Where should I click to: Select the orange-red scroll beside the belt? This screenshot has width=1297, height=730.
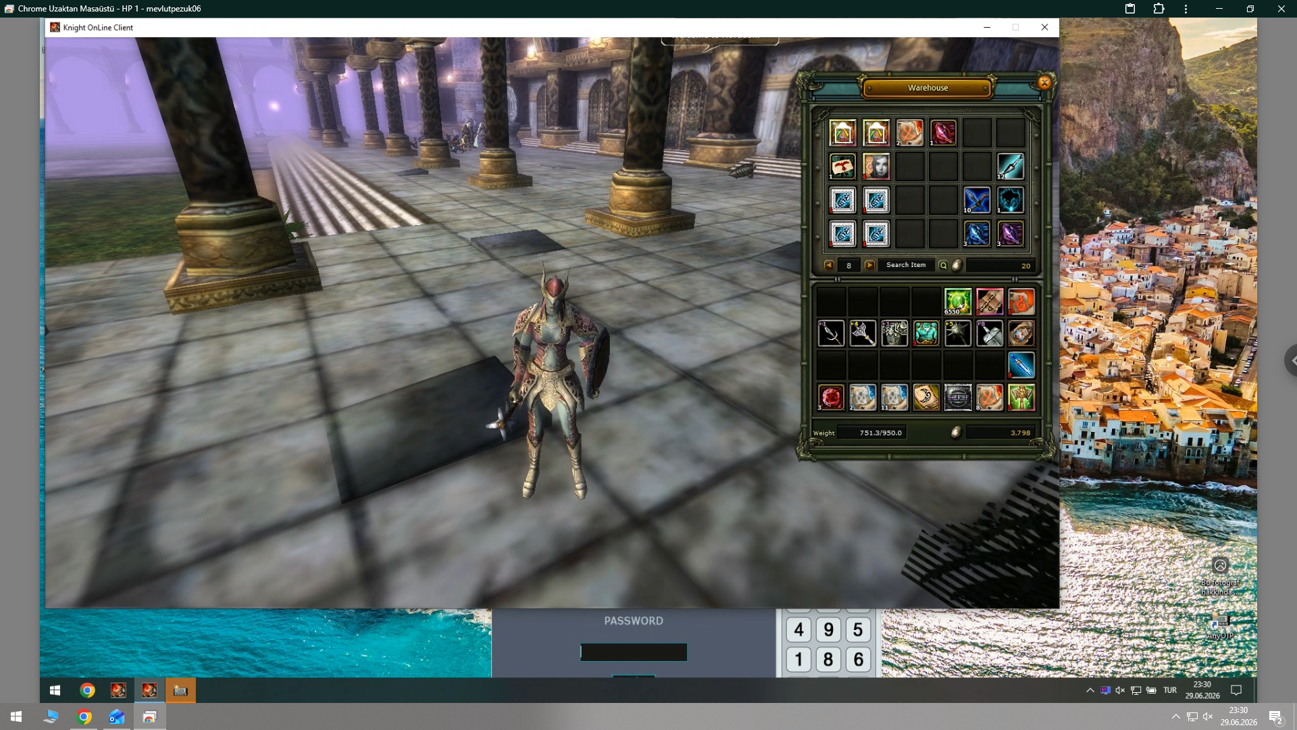[1021, 301]
